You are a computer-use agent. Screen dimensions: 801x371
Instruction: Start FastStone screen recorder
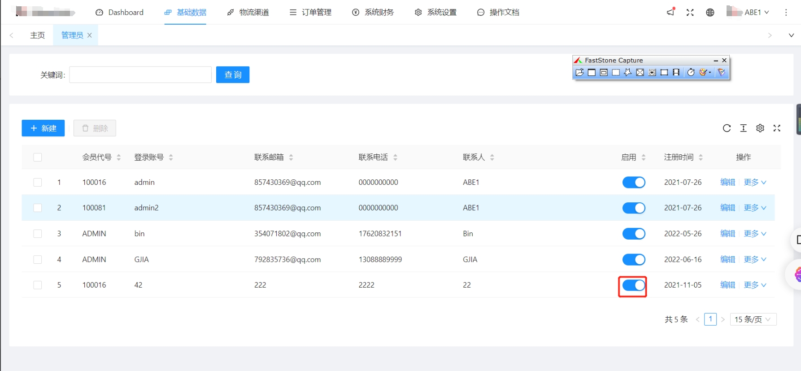point(676,72)
